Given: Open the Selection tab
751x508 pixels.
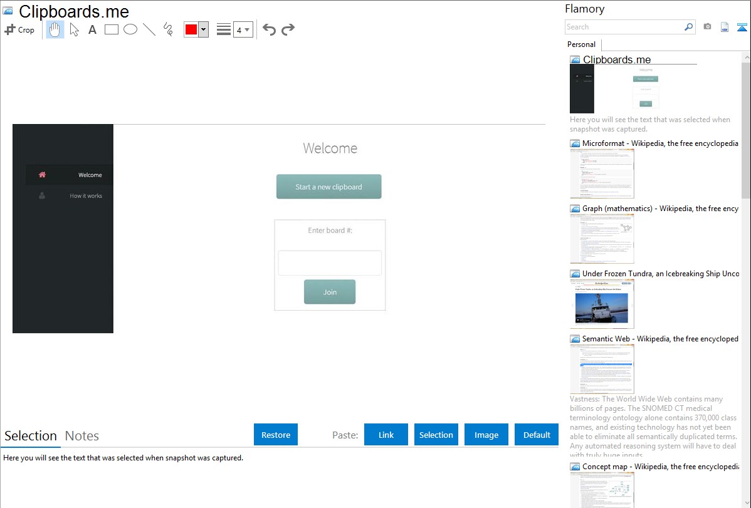Looking at the screenshot, I should (x=31, y=436).
